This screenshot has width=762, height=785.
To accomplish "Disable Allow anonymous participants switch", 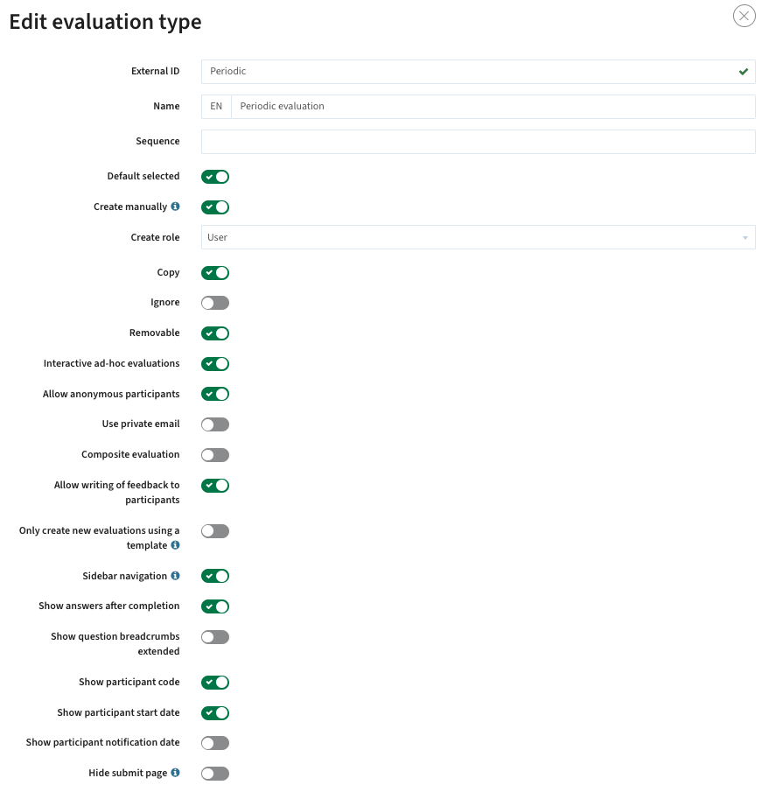I will [215, 394].
